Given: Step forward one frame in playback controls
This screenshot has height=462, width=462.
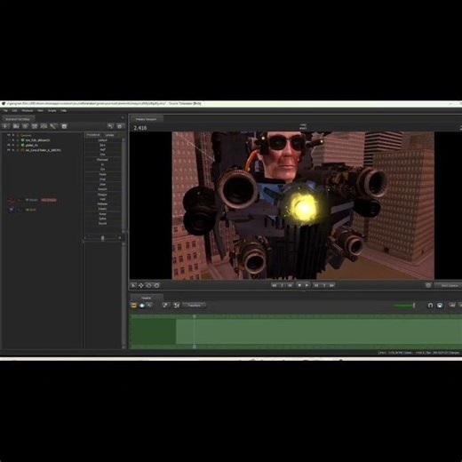Looking at the screenshot, I should (x=324, y=285).
